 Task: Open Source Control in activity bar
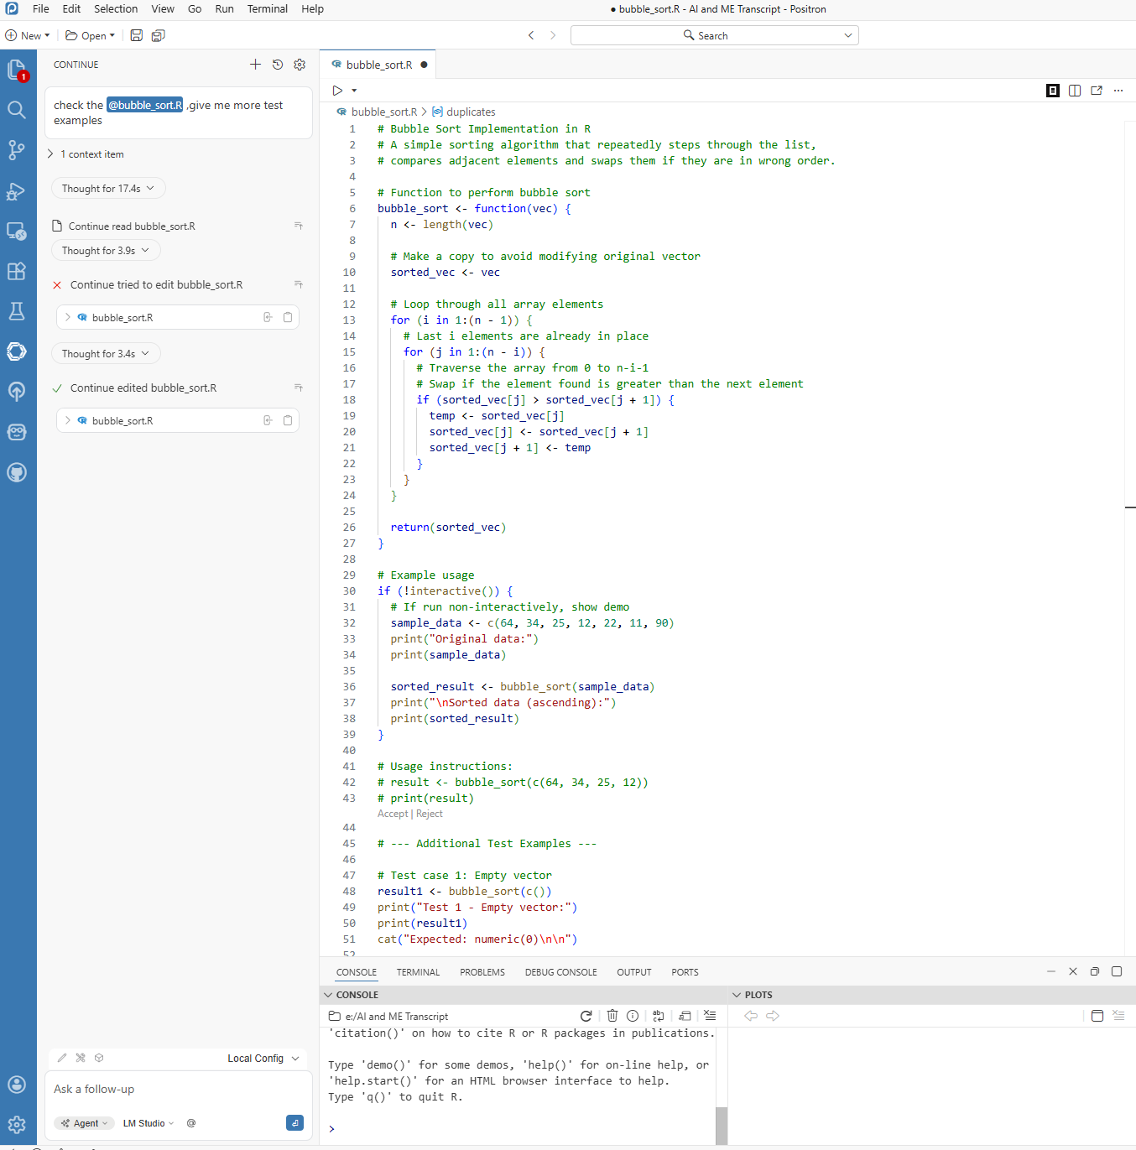tap(16, 150)
